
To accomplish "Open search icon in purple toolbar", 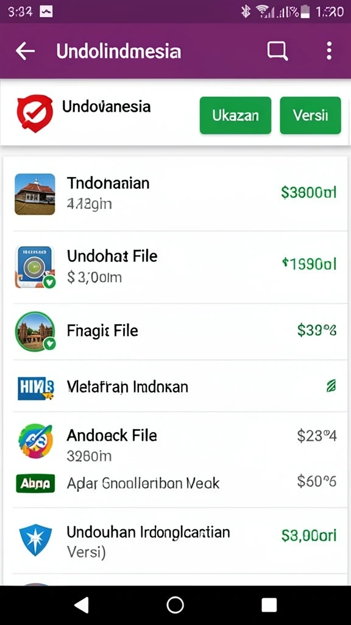I will pos(277,51).
